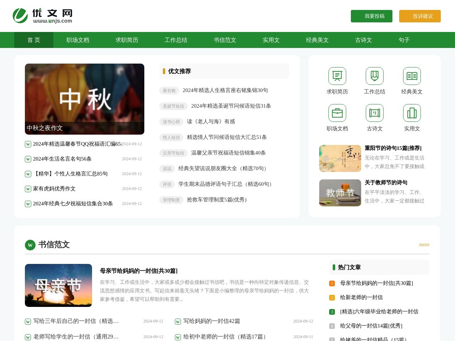
Task: Go to 首页 in navigation bar
Action: [x=34, y=40]
